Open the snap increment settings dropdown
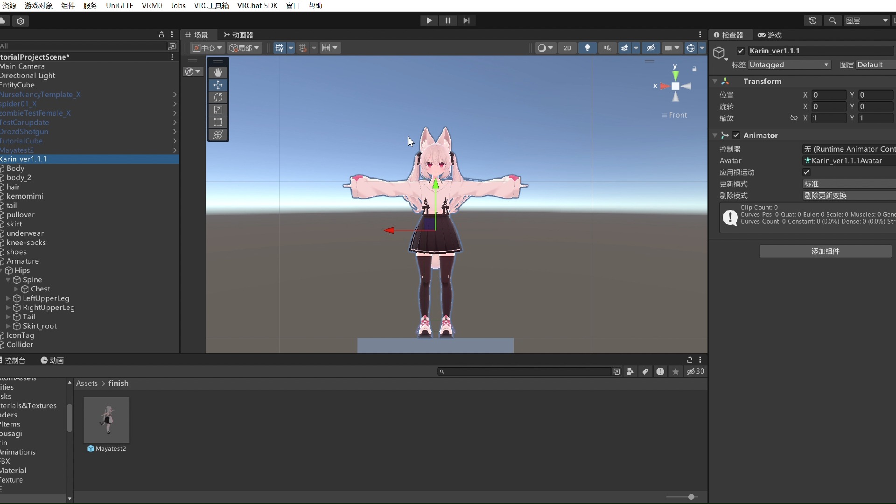The height and width of the screenshot is (504, 896). (329, 48)
